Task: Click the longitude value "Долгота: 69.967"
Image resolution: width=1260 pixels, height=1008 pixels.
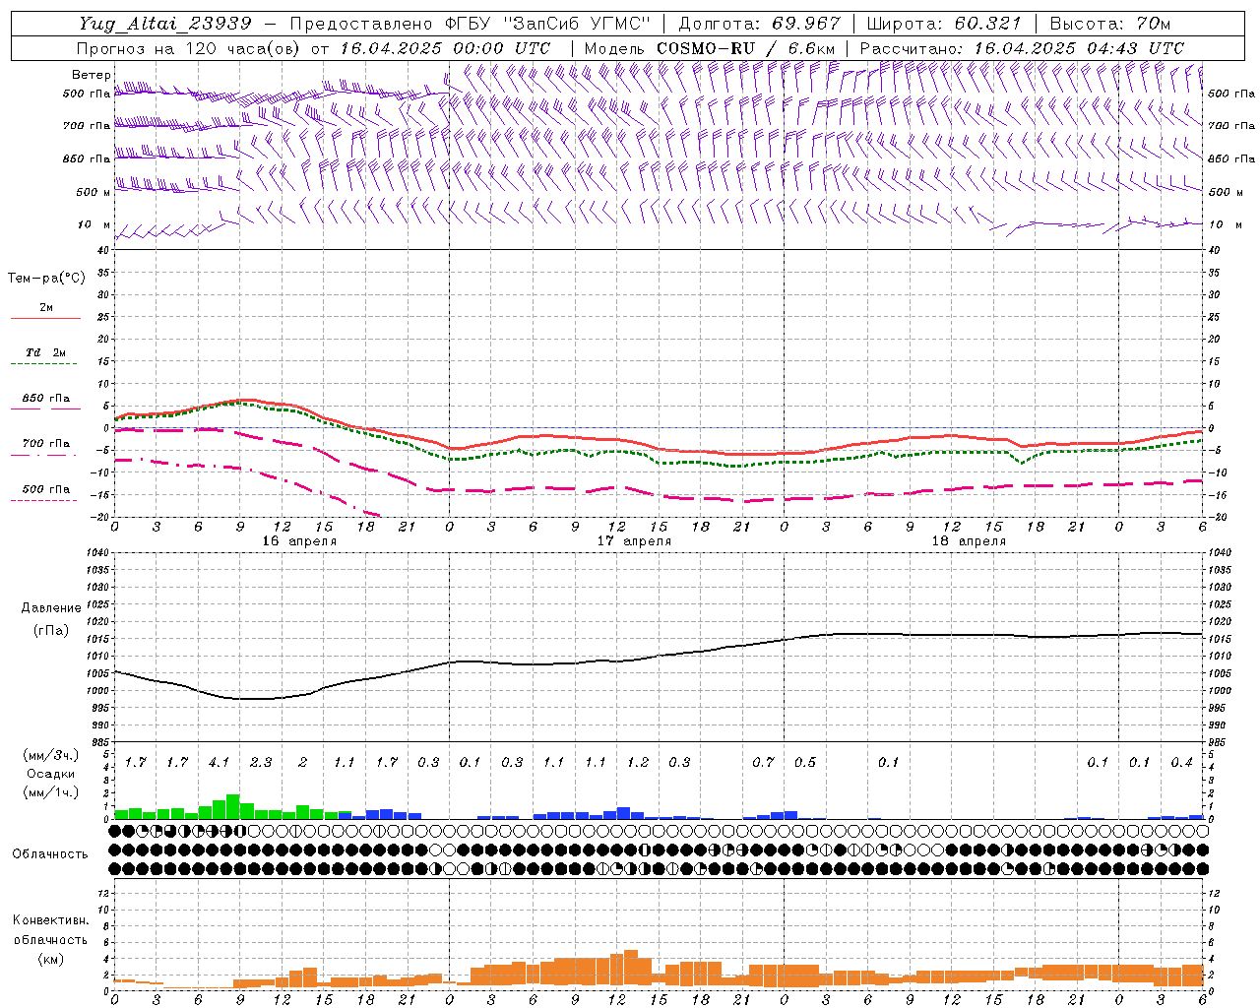Action: tap(760, 24)
